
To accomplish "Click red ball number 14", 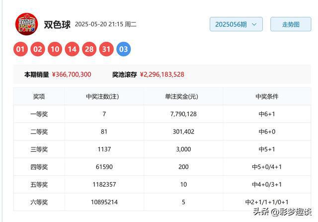I will pyautogui.click(x=72, y=49).
